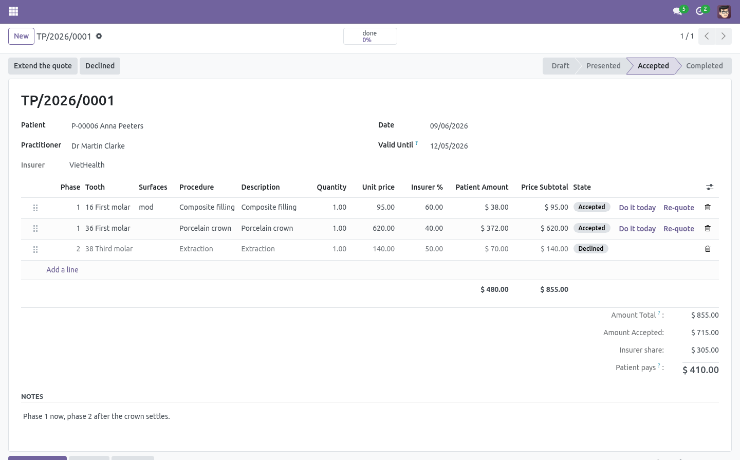
Task: Open the column settings adjust icon
Action: coord(710,187)
